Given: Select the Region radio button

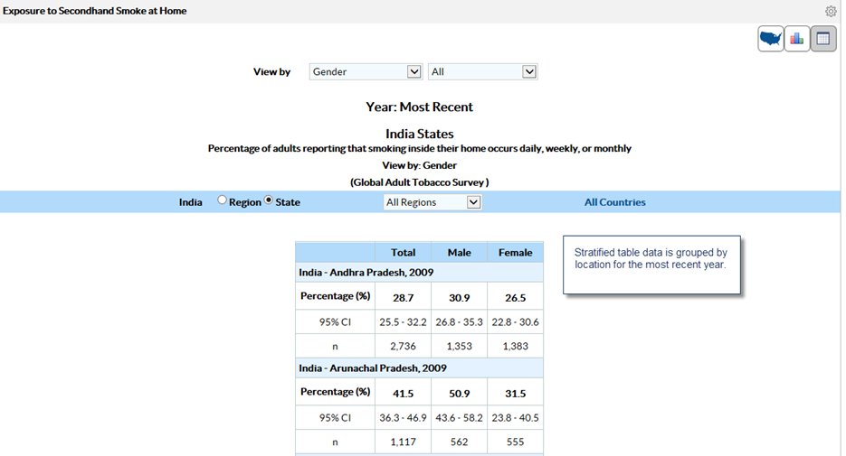Looking at the screenshot, I should click(223, 201).
